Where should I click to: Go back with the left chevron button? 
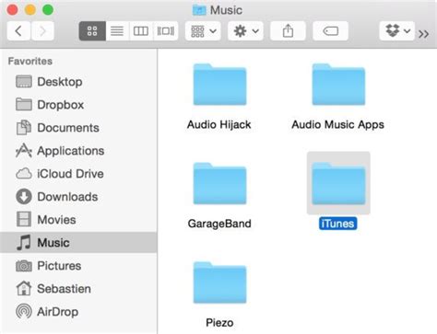point(18,31)
